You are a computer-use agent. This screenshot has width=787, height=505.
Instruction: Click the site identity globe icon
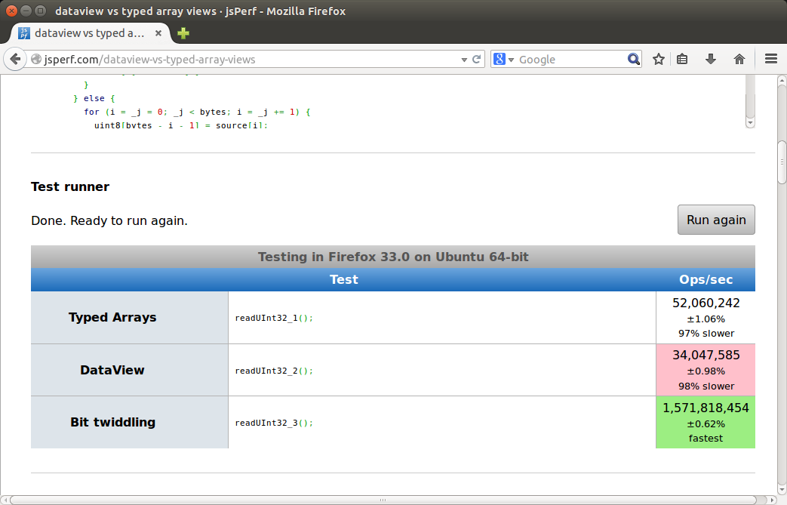36,59
